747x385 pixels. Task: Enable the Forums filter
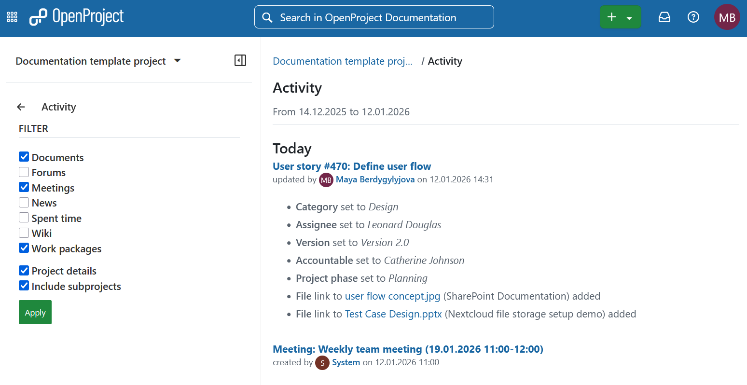(x=24, y=171)
